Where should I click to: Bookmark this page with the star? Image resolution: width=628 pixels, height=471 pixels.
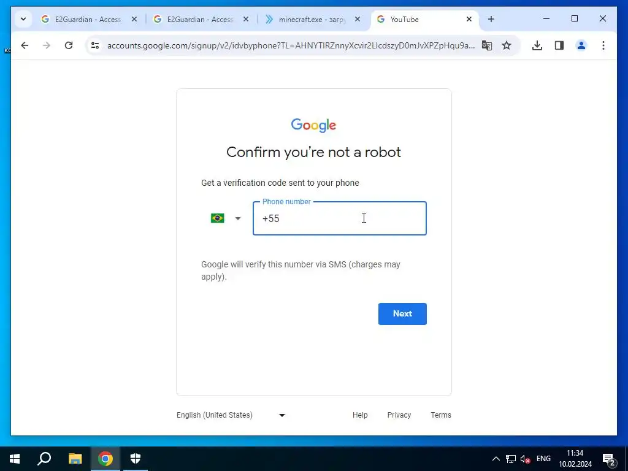coord(507,45)
